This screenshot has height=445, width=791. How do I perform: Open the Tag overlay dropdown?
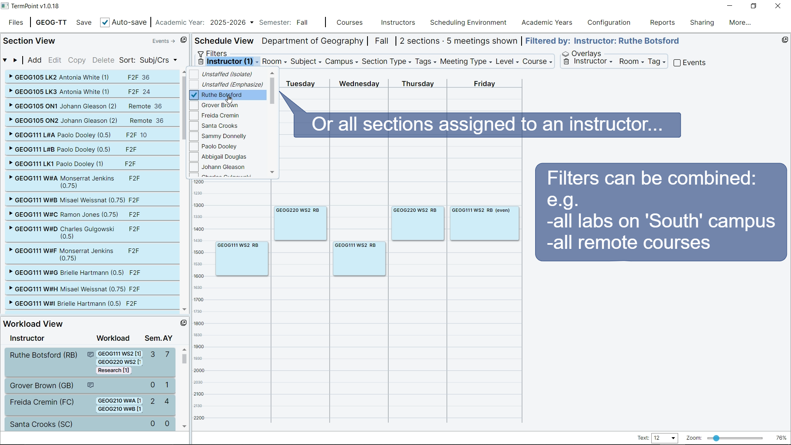pos(657,61)
